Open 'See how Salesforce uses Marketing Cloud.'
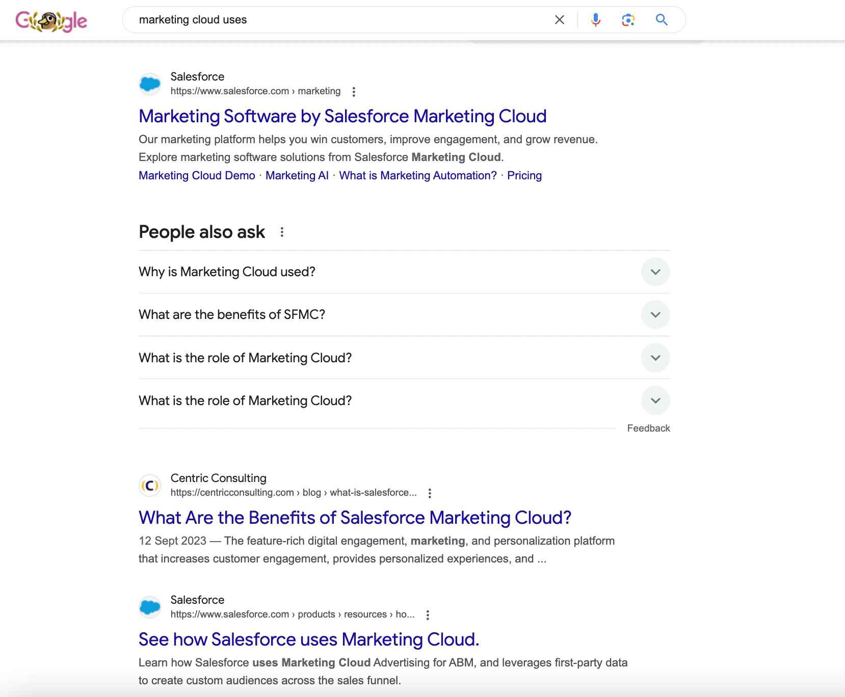The image size is (845, 697). tap(309, 639)
